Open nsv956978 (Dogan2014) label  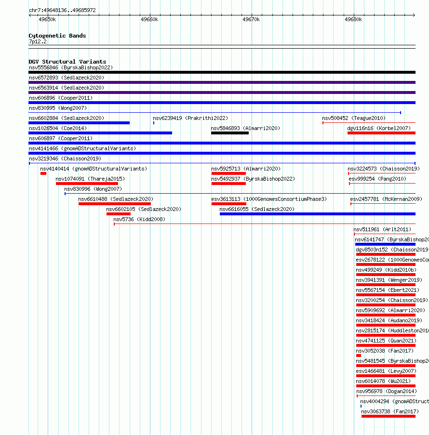pos(387,392)
